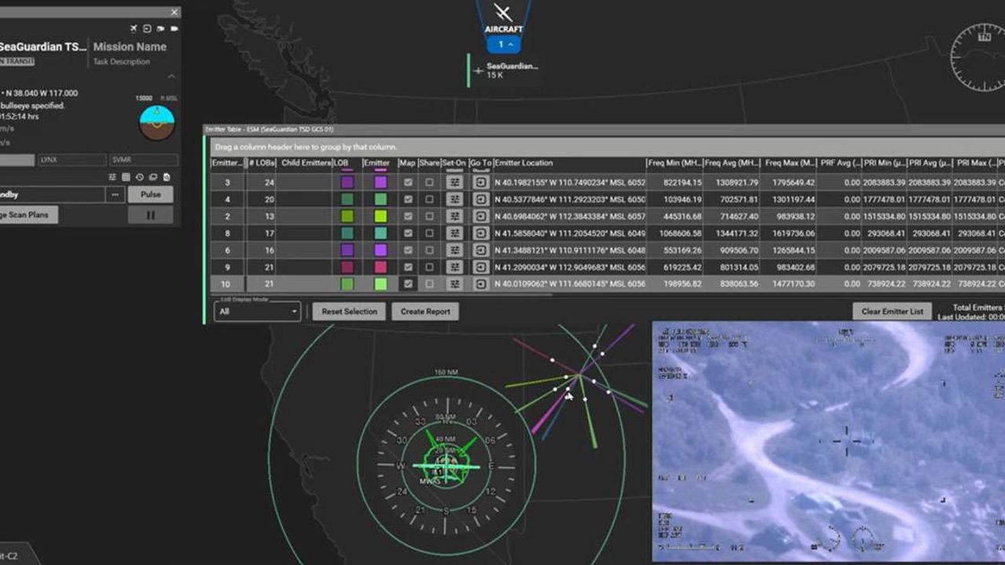Click the camera icon in the SeaGuardian panel header
Image resolution: width=1005 pixels, height=565 pixels.
click(x=160, y=29)
